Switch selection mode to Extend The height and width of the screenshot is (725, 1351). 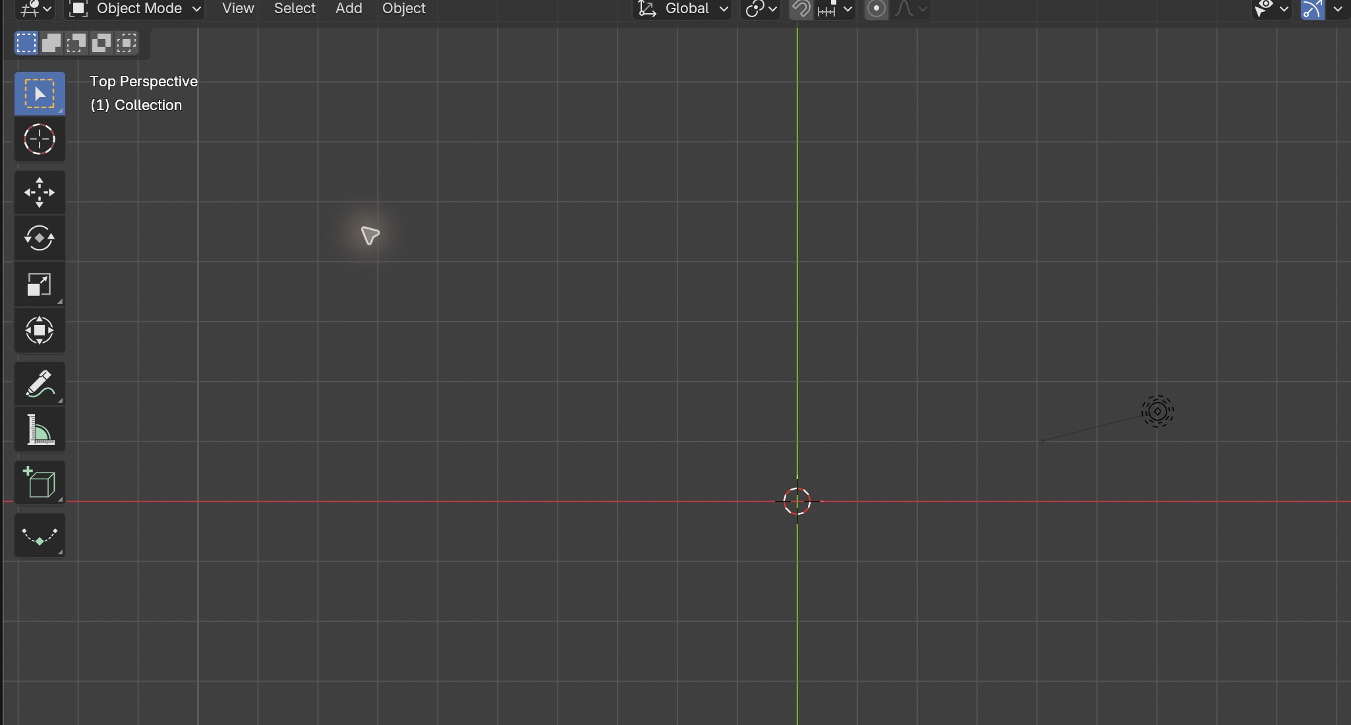51,43
